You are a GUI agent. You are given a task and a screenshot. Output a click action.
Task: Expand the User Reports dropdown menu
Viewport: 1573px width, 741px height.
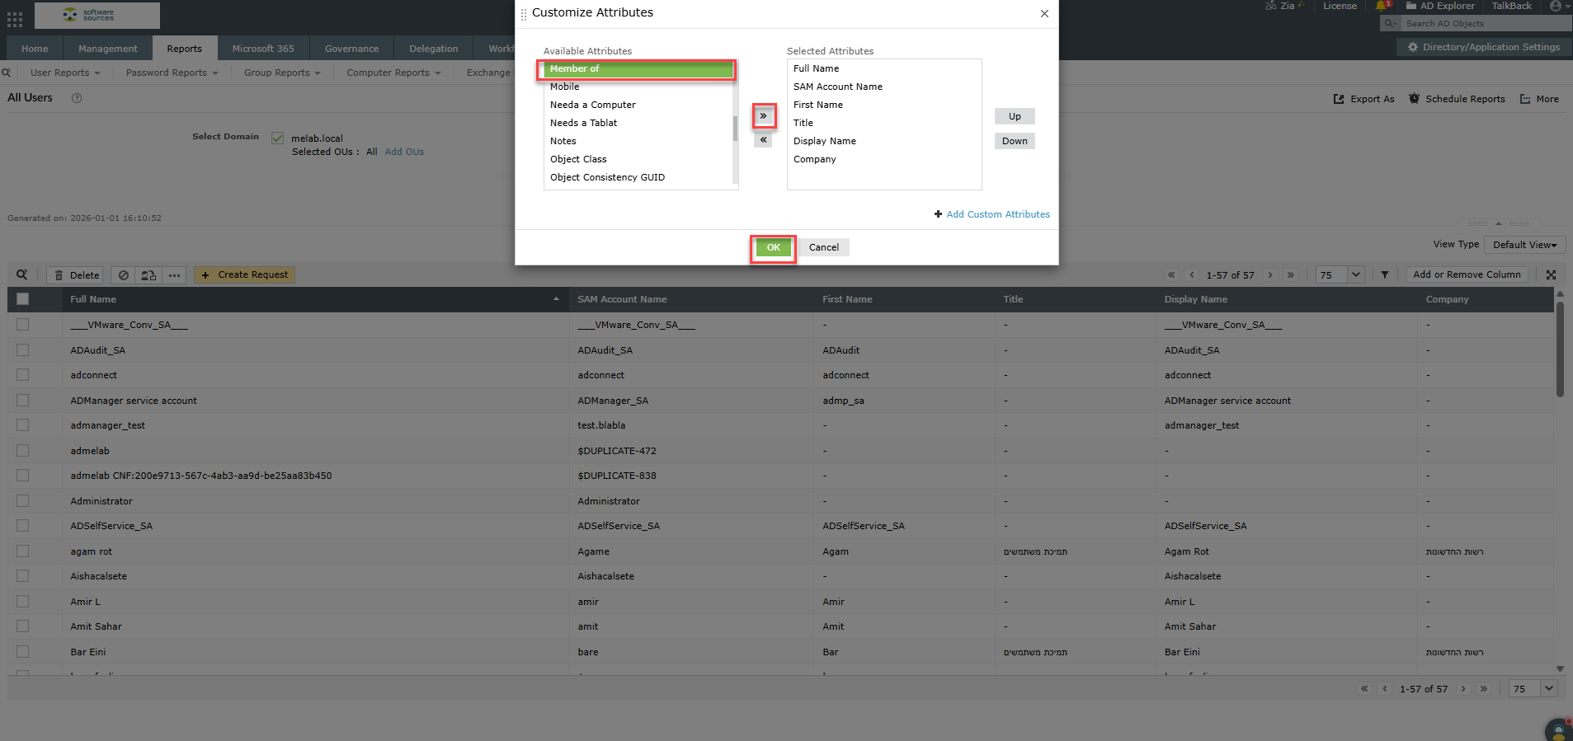coord(65,73)
